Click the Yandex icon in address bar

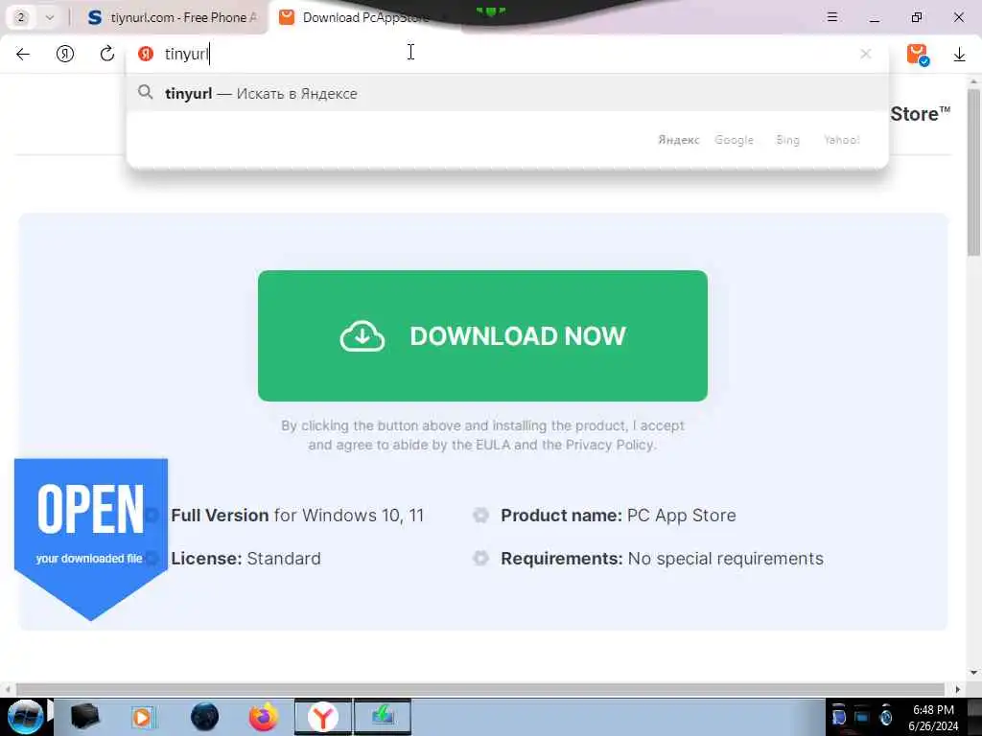pyautogui.click(x=146, y=54)
